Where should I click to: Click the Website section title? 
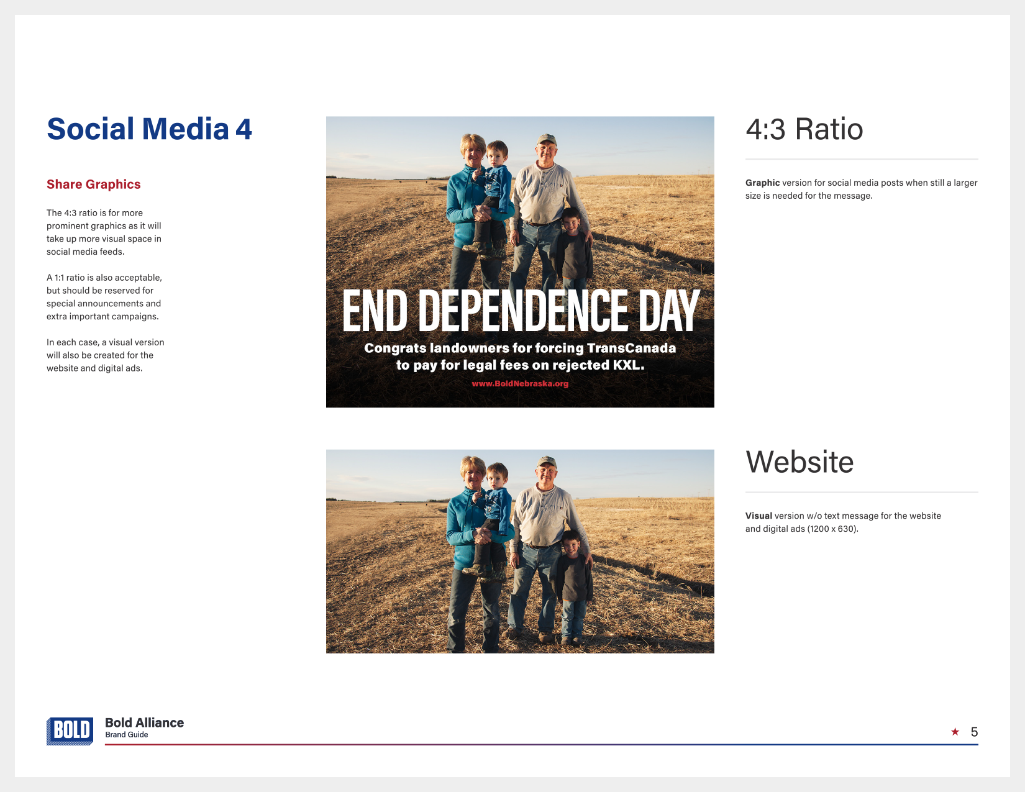click(799, 462)
